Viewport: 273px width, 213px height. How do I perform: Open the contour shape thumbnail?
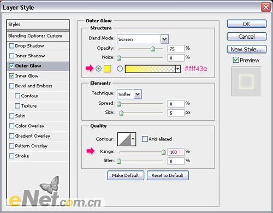pyautogui.click(x=124, y=139)
